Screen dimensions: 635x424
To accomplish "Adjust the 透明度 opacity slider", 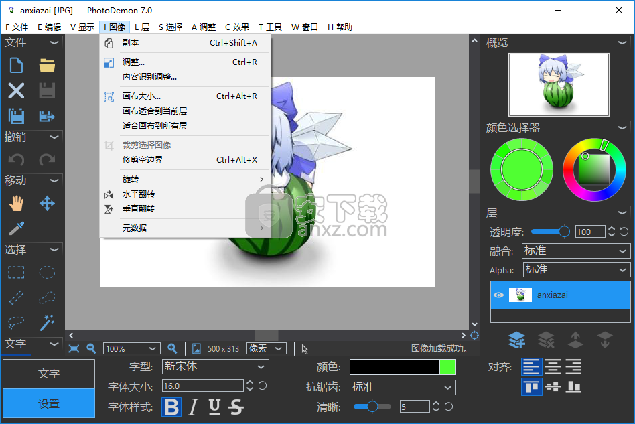I will [x=551, y=232].
